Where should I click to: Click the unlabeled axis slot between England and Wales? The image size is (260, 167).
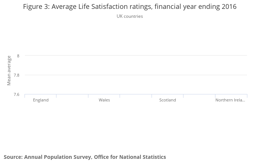[72, 98]
